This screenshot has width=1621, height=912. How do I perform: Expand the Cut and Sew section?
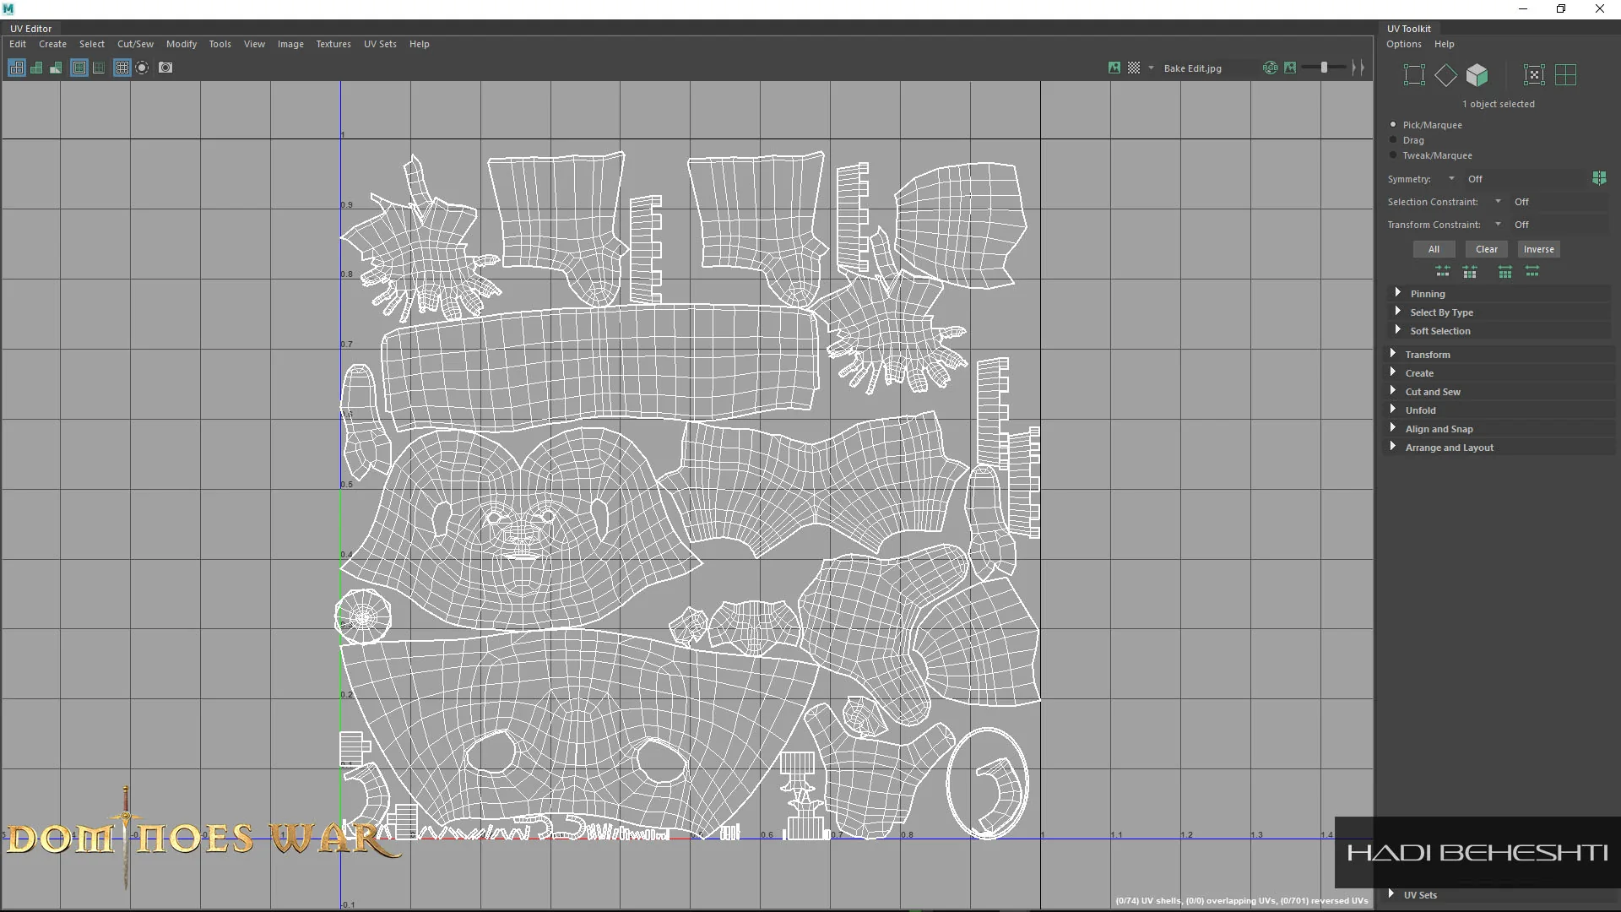click(1499, 392)
